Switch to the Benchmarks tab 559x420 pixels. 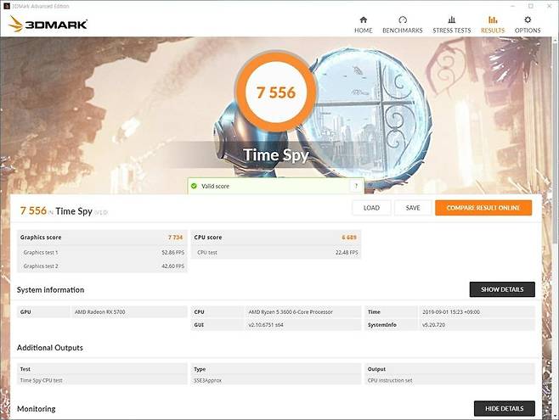(x=403, y=25)
